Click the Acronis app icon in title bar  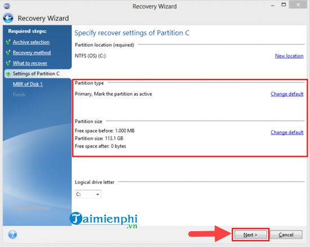click(7, 6)
